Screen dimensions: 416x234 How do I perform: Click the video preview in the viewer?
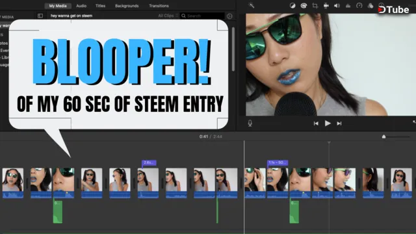point(331,64)
